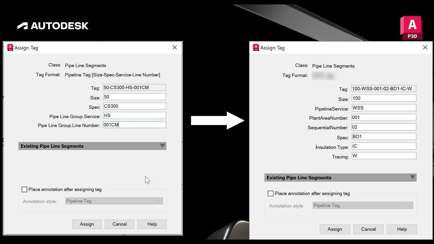
Task: Click Help button in right Assign Tag dialog
Action: pos(402,229)
